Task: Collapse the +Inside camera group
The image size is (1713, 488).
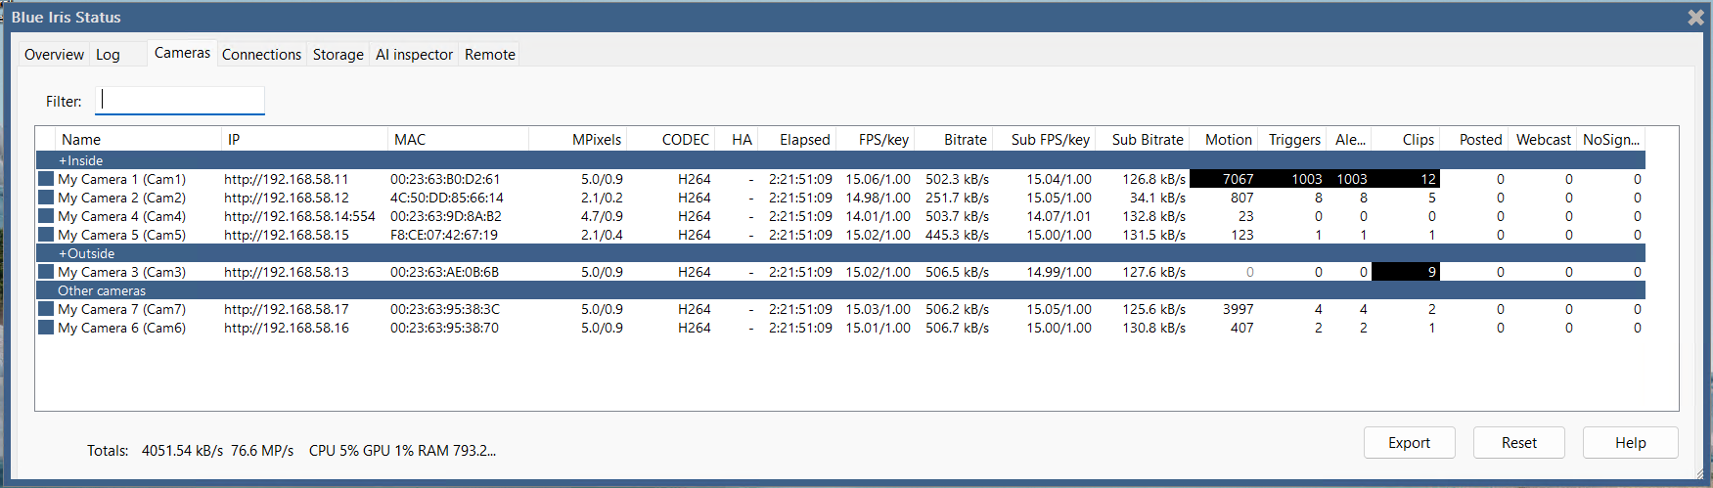Action: pyautogui.click(x=840, y=160)
